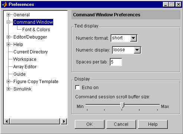Collapse the Command Window tree node

(x=8, y=22)
